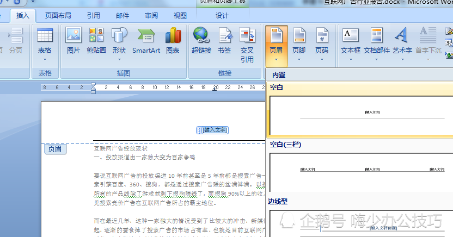453x237 pixels.
Task: Insert a chart via 图表
Action: (173, 35)
